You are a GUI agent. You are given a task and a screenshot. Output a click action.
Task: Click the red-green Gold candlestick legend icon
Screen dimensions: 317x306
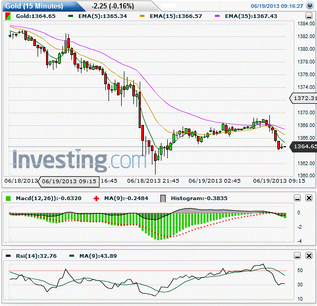pyautogui.click(x=8, y=16)
